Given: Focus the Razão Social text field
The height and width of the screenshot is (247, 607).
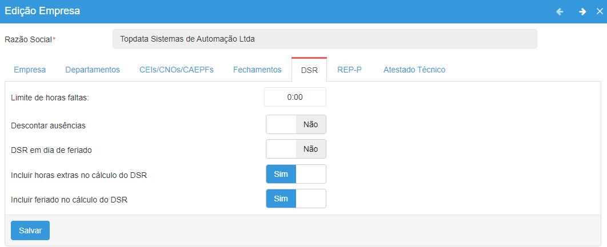Looking at the screenshot, I should (325, 39).
